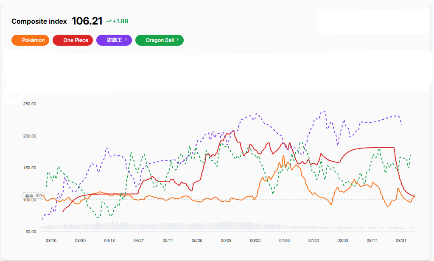
Task: Click the 06/22 date label
Action: tap(255, 241)
